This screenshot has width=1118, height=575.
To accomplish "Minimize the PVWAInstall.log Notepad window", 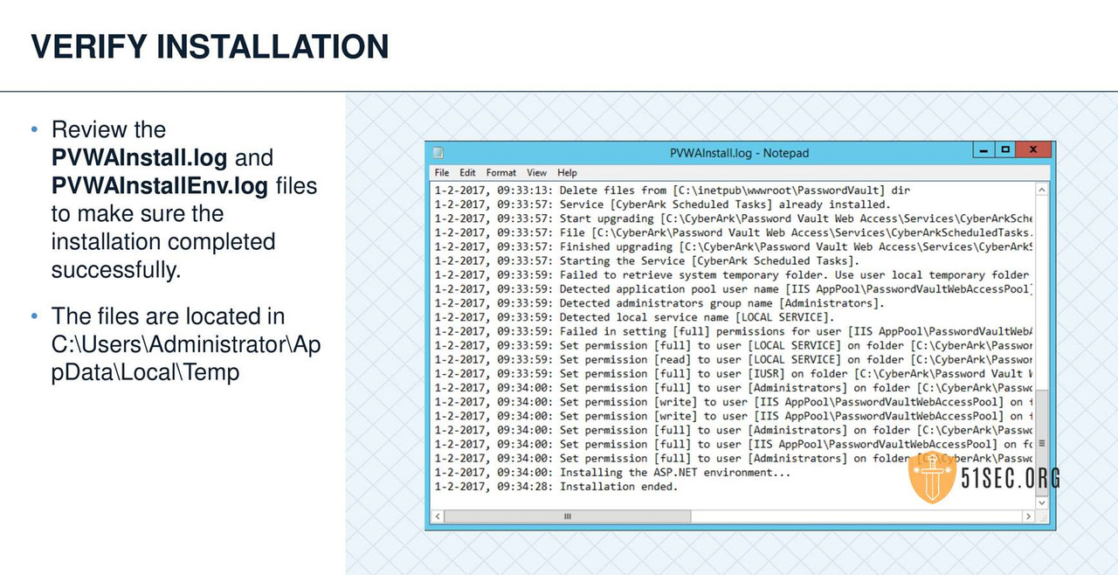I will coord(984,150).
